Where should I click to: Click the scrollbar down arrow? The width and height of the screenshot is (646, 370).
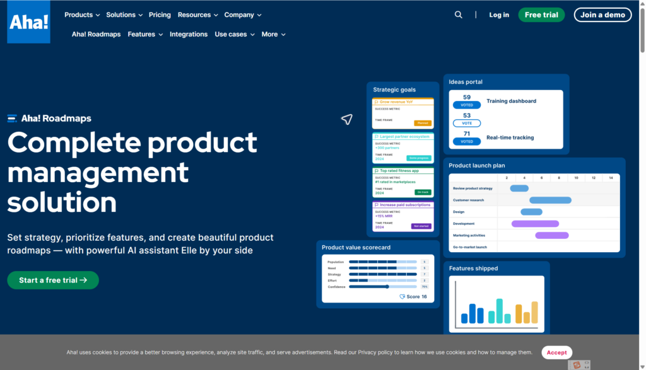tap(642, 367)
